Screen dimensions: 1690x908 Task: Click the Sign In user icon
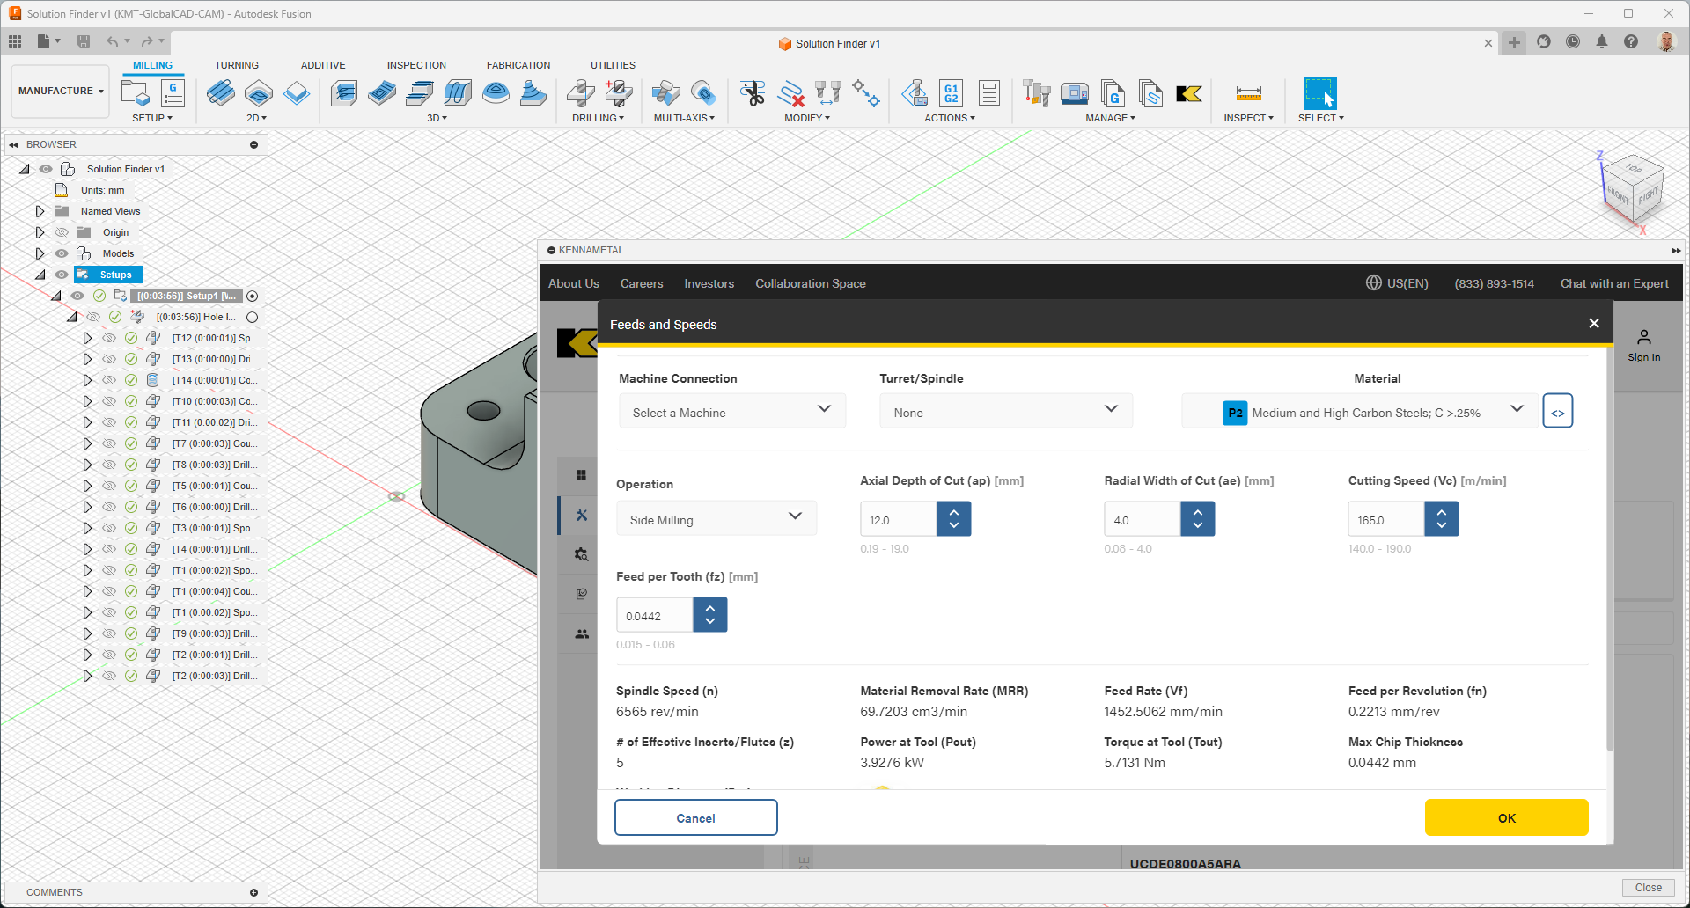click(x=1643, y=338)
